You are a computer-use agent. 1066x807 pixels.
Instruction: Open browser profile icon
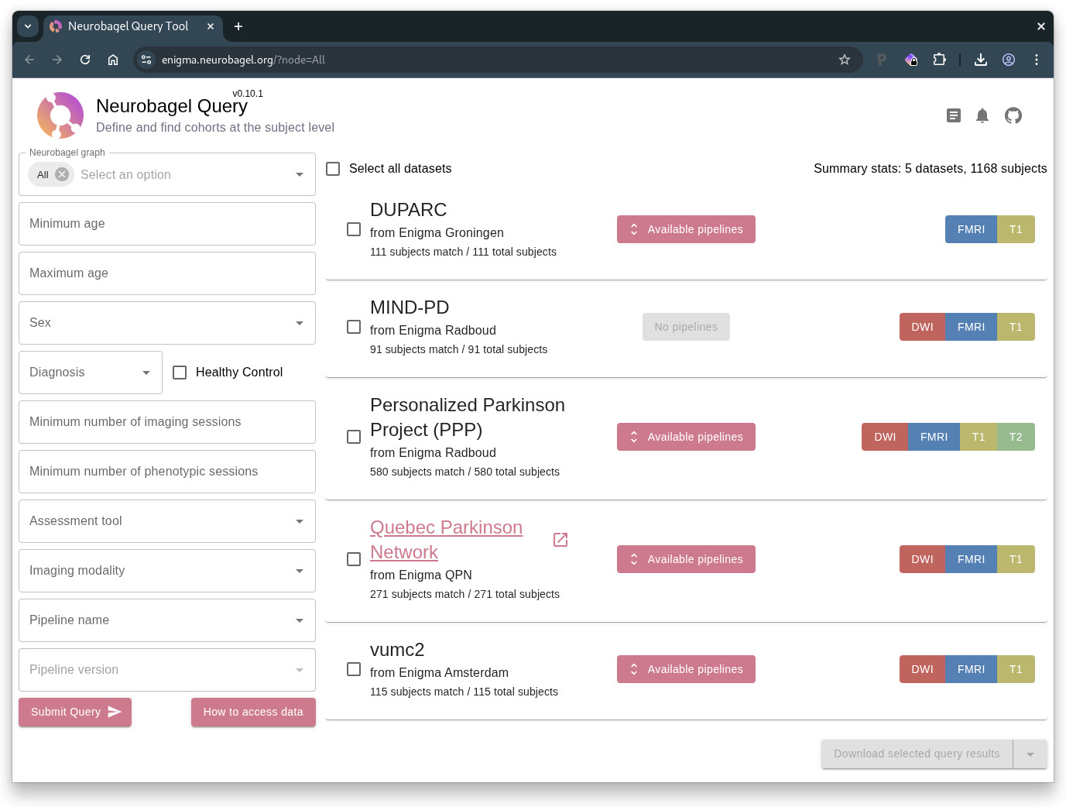click(1009, 60)
